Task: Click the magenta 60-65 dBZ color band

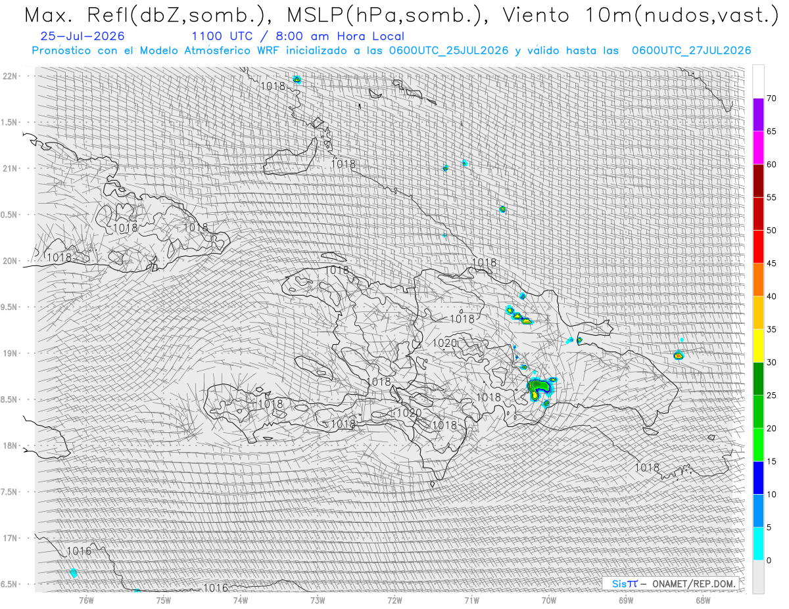Action: click(758, 148)
